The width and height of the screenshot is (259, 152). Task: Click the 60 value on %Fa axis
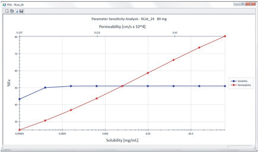click(x=16, y=71)
